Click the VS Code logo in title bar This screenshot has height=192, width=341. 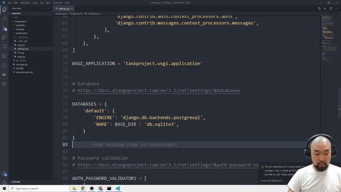coord(3,3)
